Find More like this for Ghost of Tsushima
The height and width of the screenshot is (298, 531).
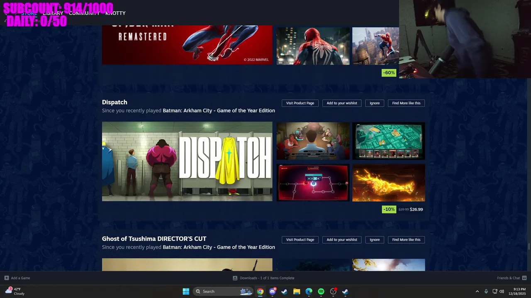(x=406, y=240)
